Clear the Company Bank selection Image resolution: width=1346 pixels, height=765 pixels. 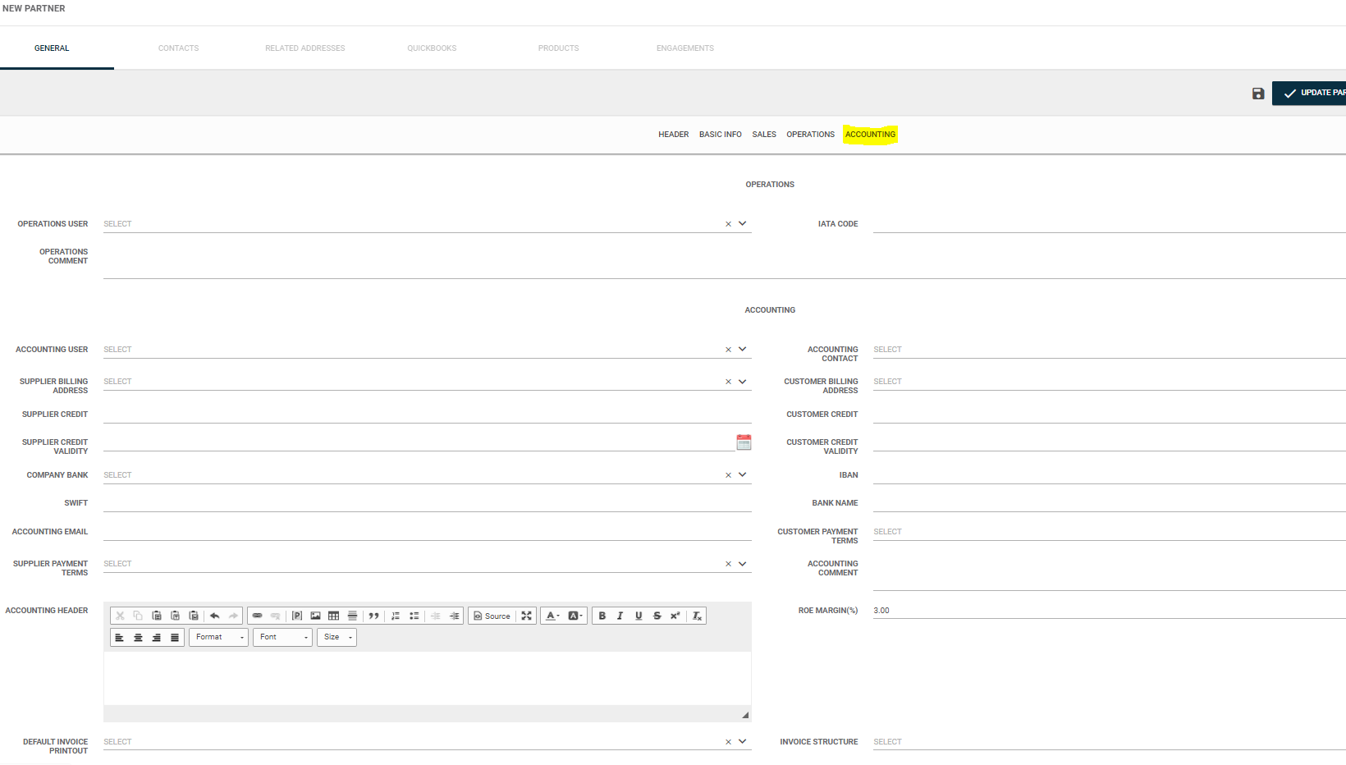pos(728,475)
